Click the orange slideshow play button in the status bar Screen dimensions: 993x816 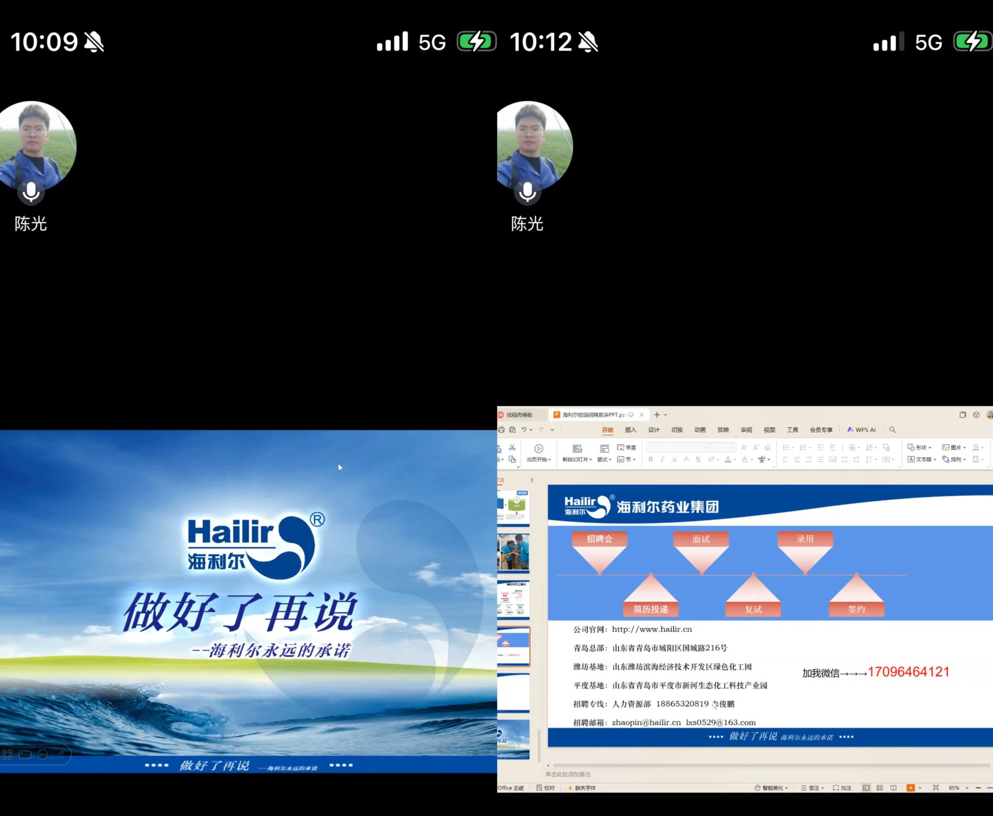pos(911,788)
